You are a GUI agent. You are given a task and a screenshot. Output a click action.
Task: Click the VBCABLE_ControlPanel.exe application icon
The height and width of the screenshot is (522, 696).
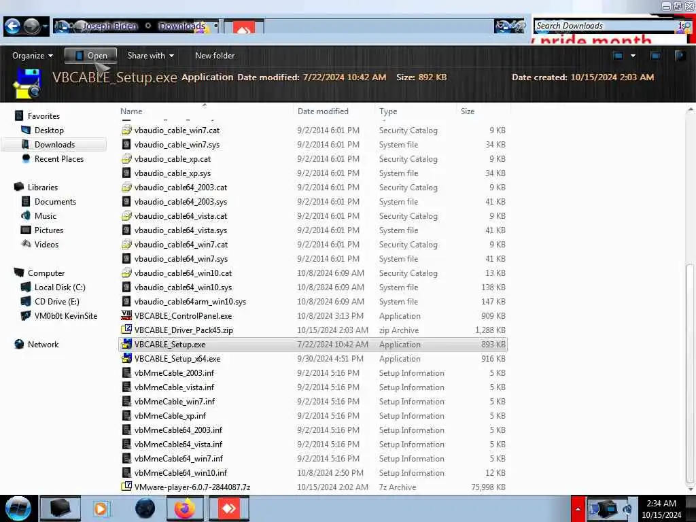[126, 315]
